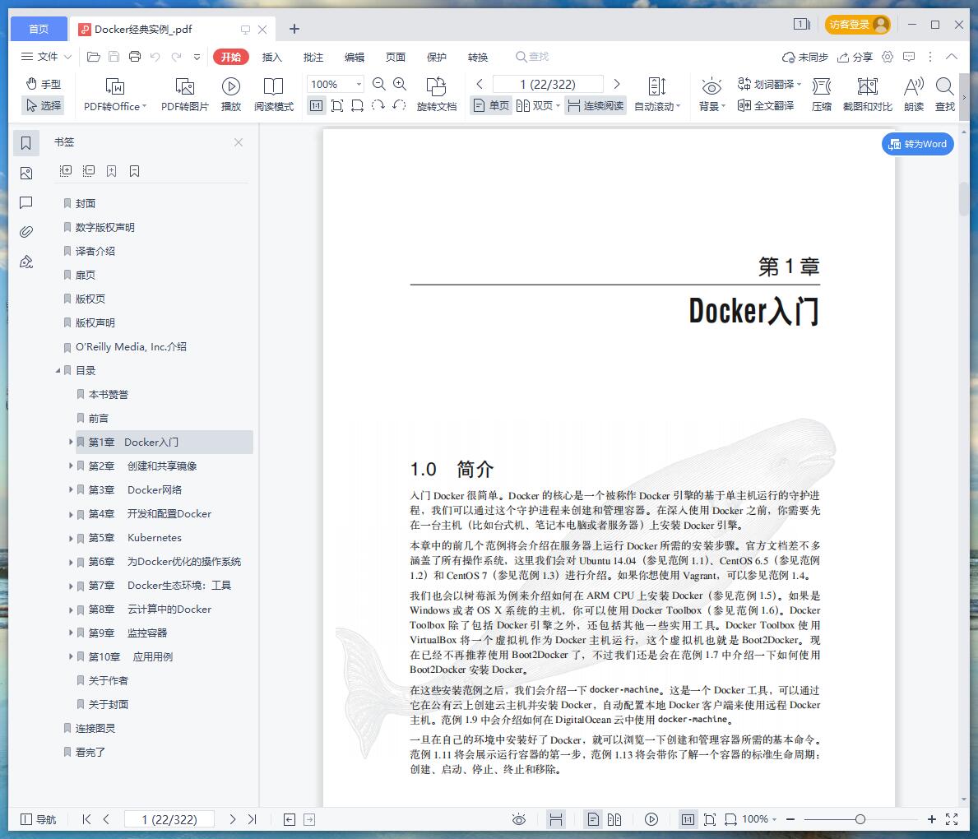Open the comments panel in the left sidebar
This screenshot has height=839, width=978.
tap(26, 202)
